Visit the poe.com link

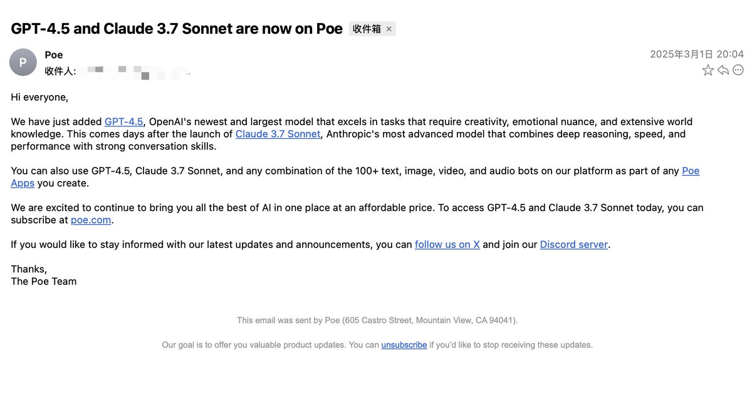coord(91,220)
